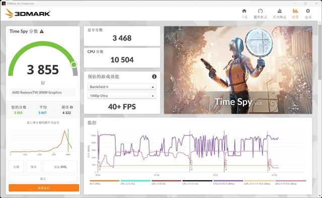Click the Export XML button
322x198 pixels.
(x=60, y=167)
